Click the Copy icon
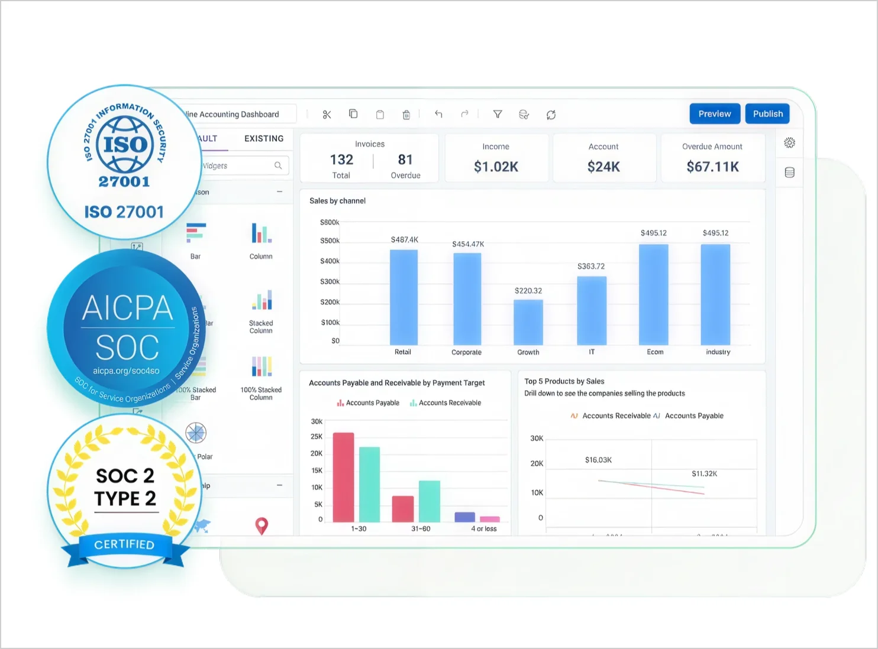The image size is (878, 649). pos(353,114)
